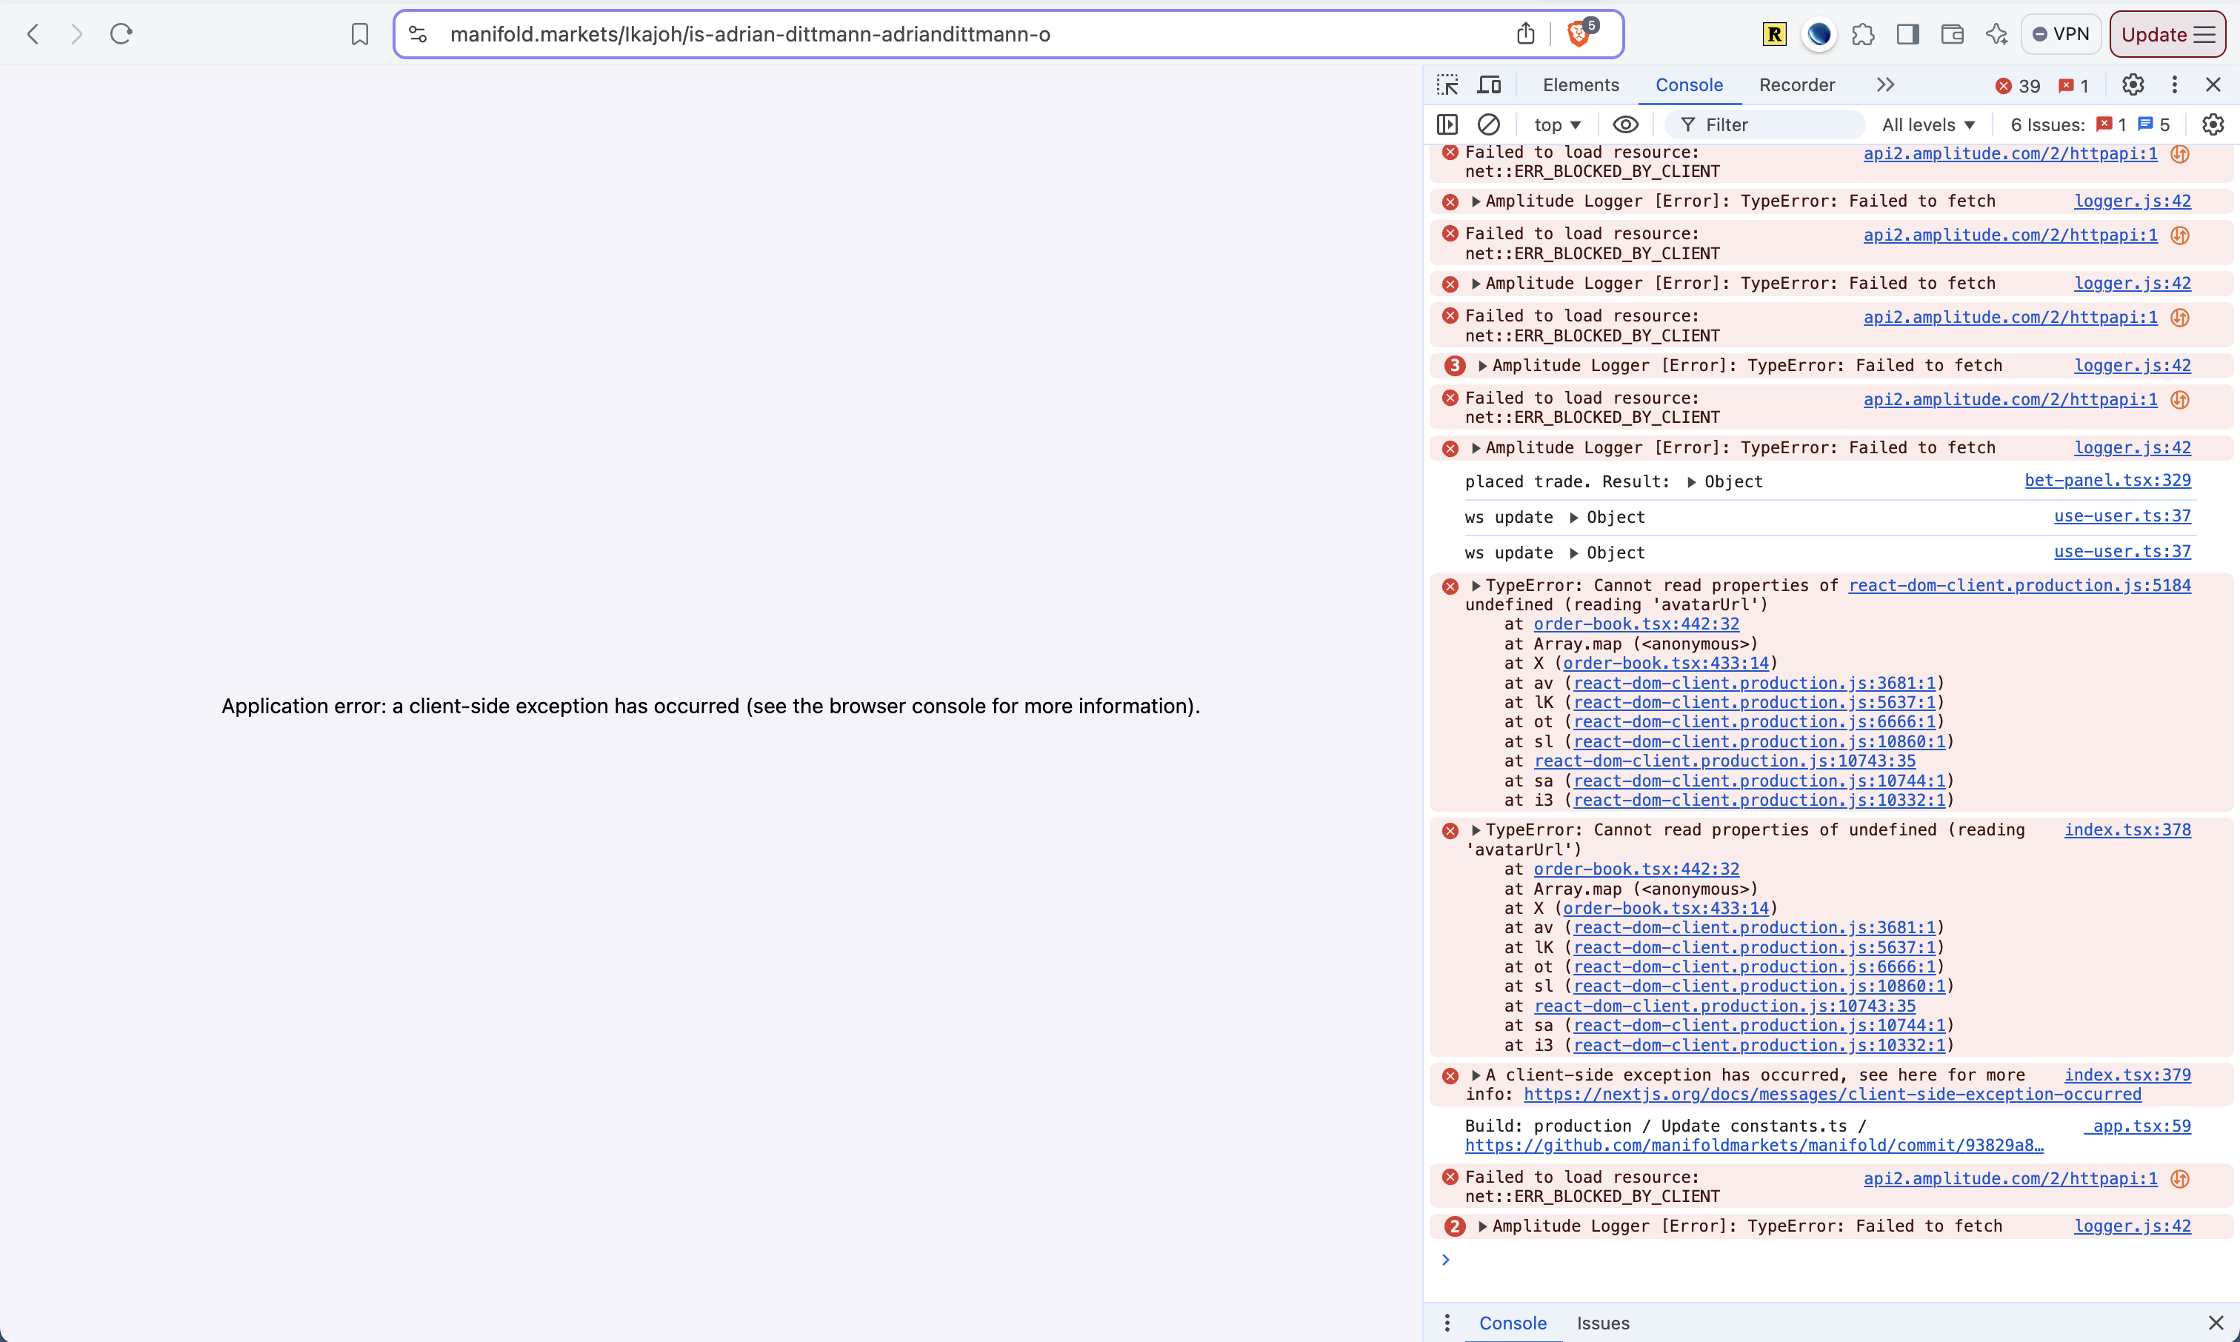Toggle the browser sidebar panel icon
Image resolution: width=2240 pixels, height=1342 pixels.
pyautogui.click(x=1908, y=34)
